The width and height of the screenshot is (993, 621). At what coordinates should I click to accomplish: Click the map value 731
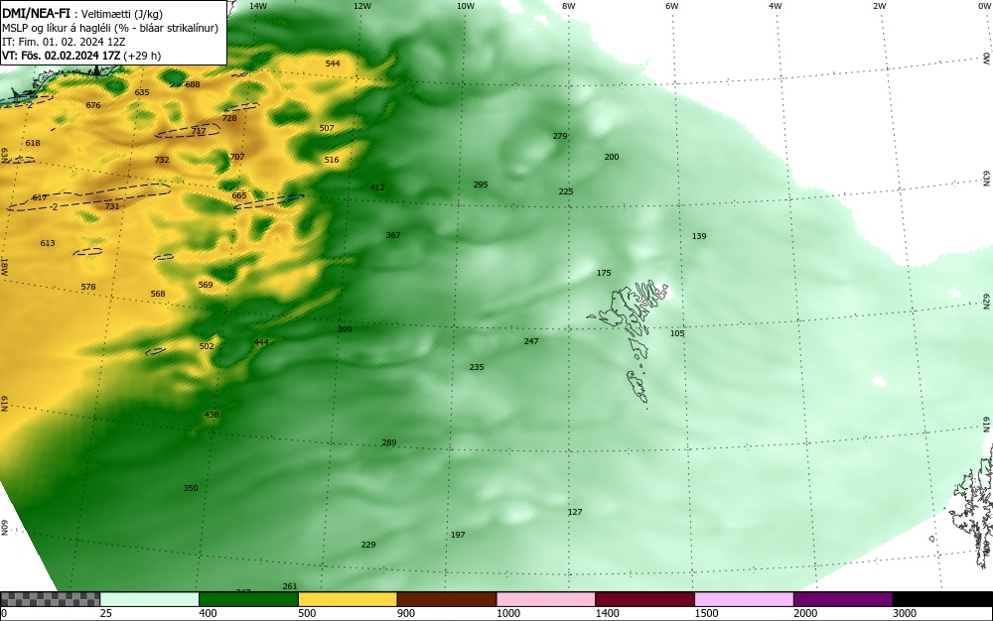click(112, 206)
